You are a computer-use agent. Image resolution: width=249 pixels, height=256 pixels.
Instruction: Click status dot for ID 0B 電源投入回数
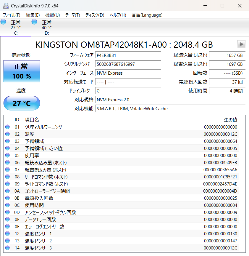tap(7, 198)
